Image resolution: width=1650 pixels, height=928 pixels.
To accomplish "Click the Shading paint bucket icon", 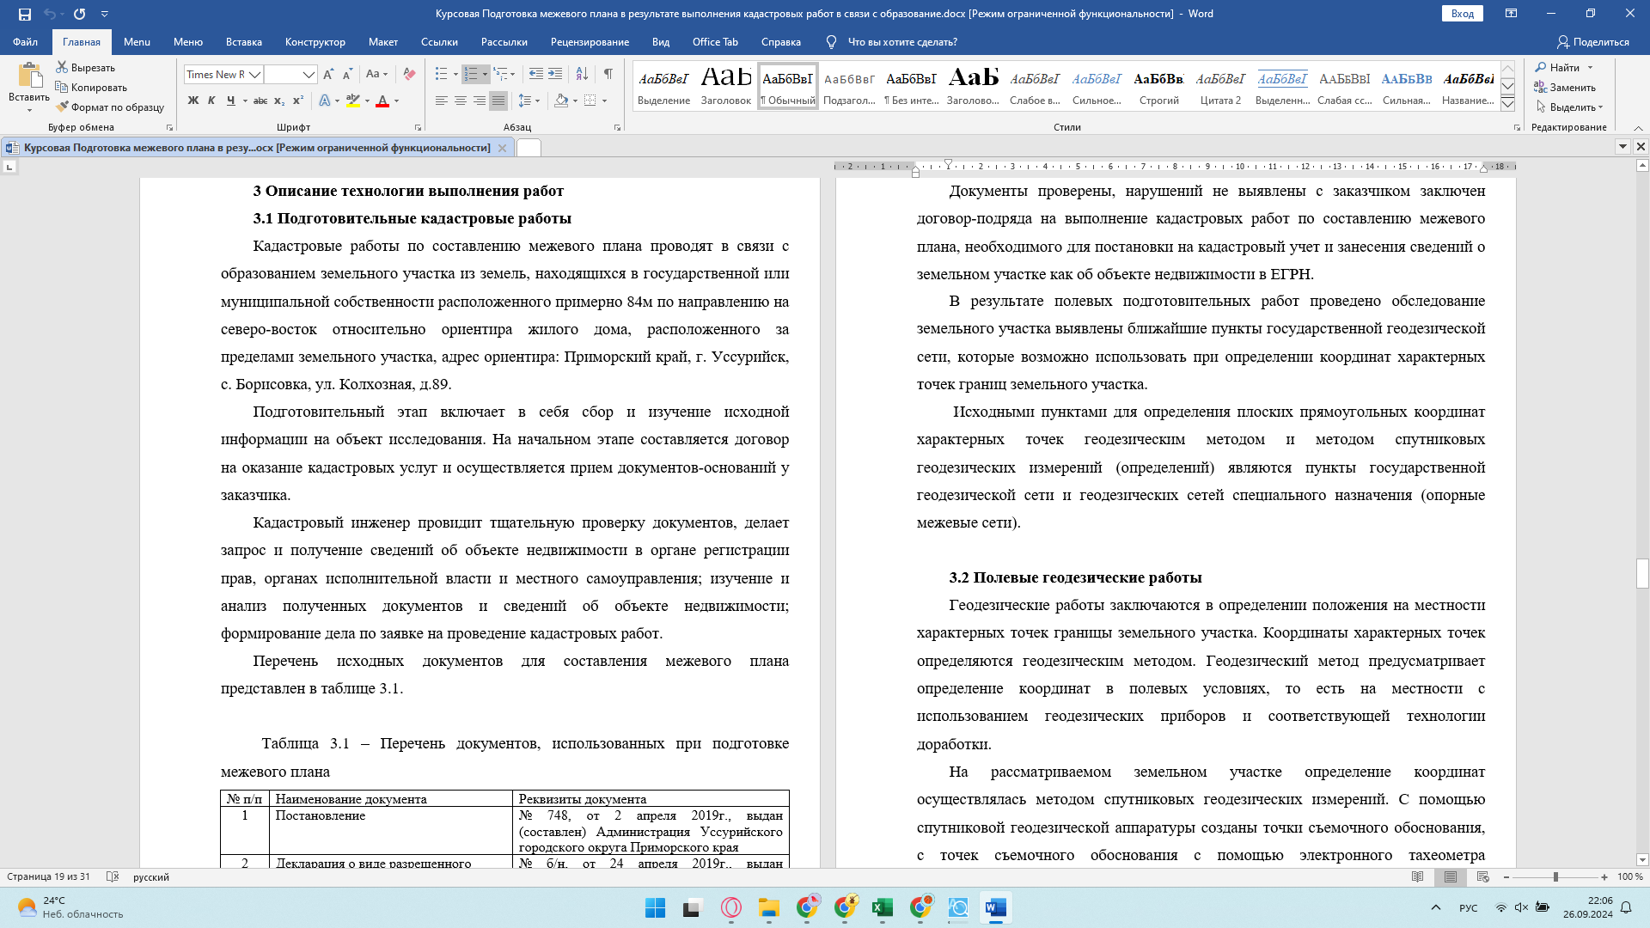I will pos(561,101).
